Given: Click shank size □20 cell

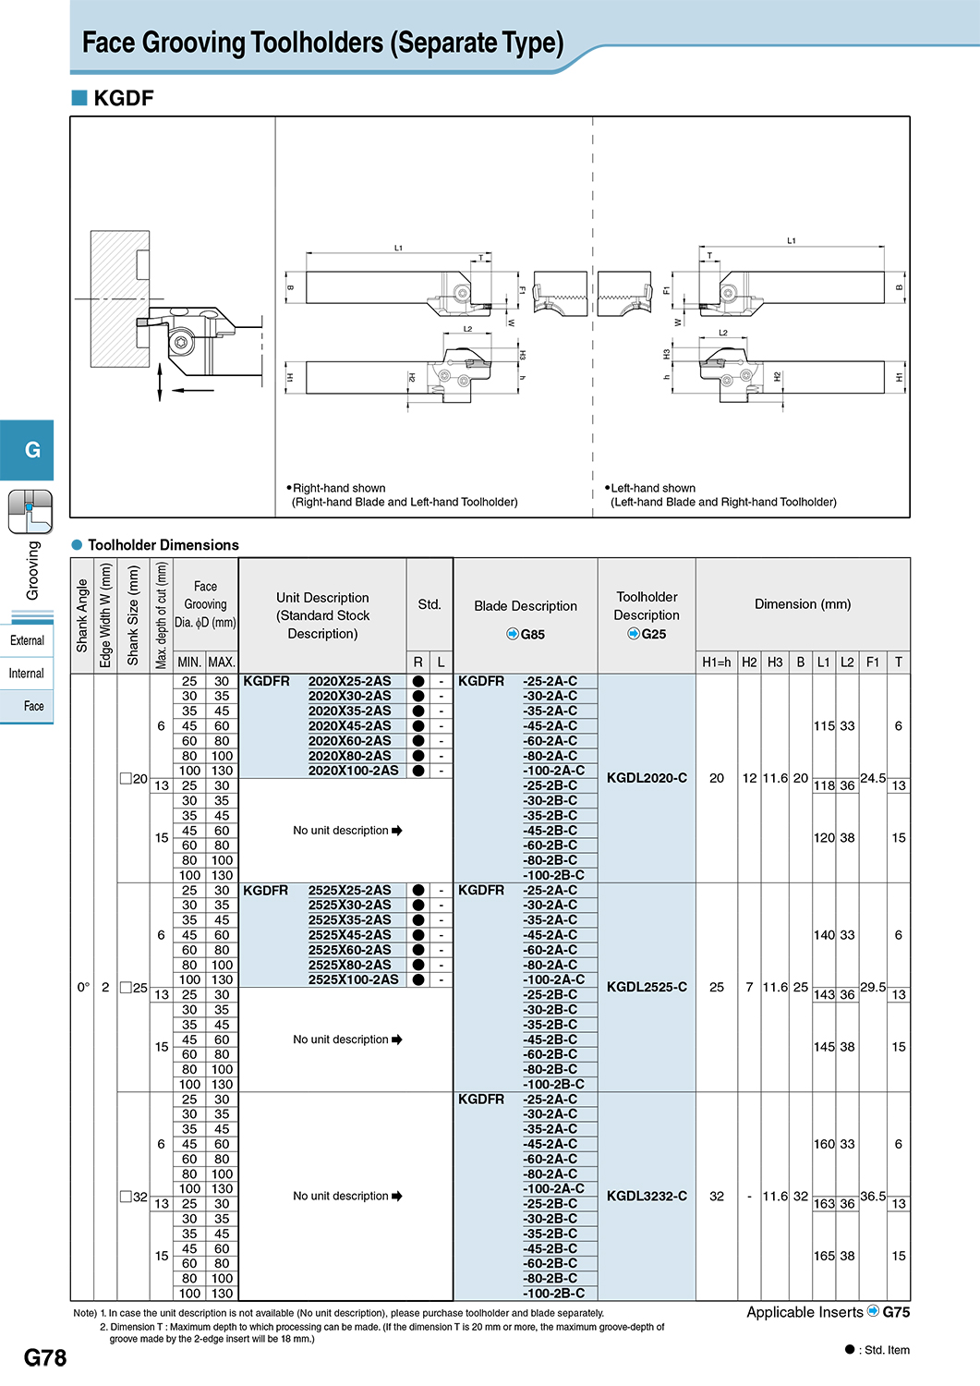Looking at the screenshot, I should 134,778.
